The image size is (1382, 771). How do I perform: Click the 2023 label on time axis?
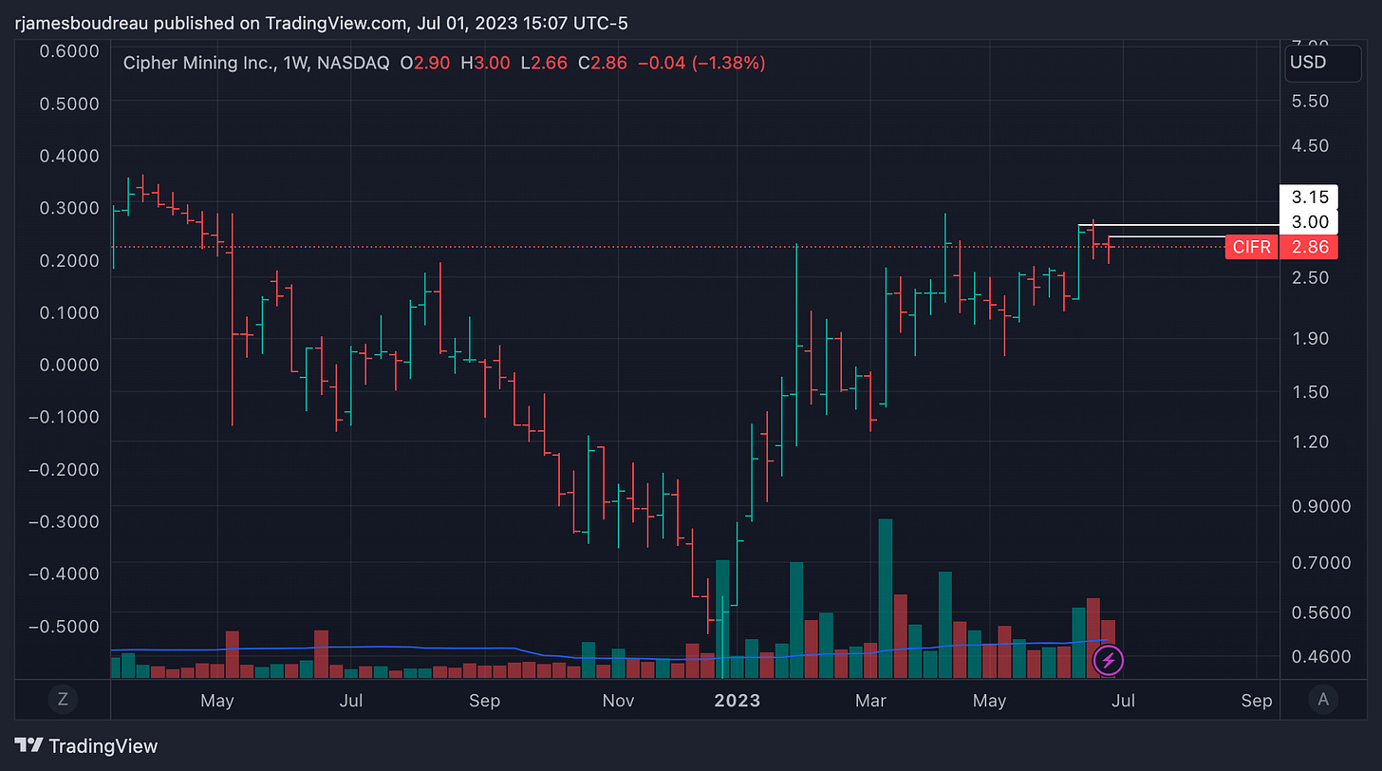click(738, 701)
